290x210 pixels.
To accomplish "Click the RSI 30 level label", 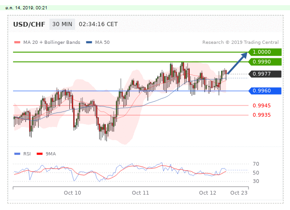I will tap(256, 181).
